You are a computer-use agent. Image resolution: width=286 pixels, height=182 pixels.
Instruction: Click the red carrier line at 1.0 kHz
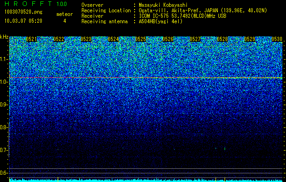(x=146, y=78)
